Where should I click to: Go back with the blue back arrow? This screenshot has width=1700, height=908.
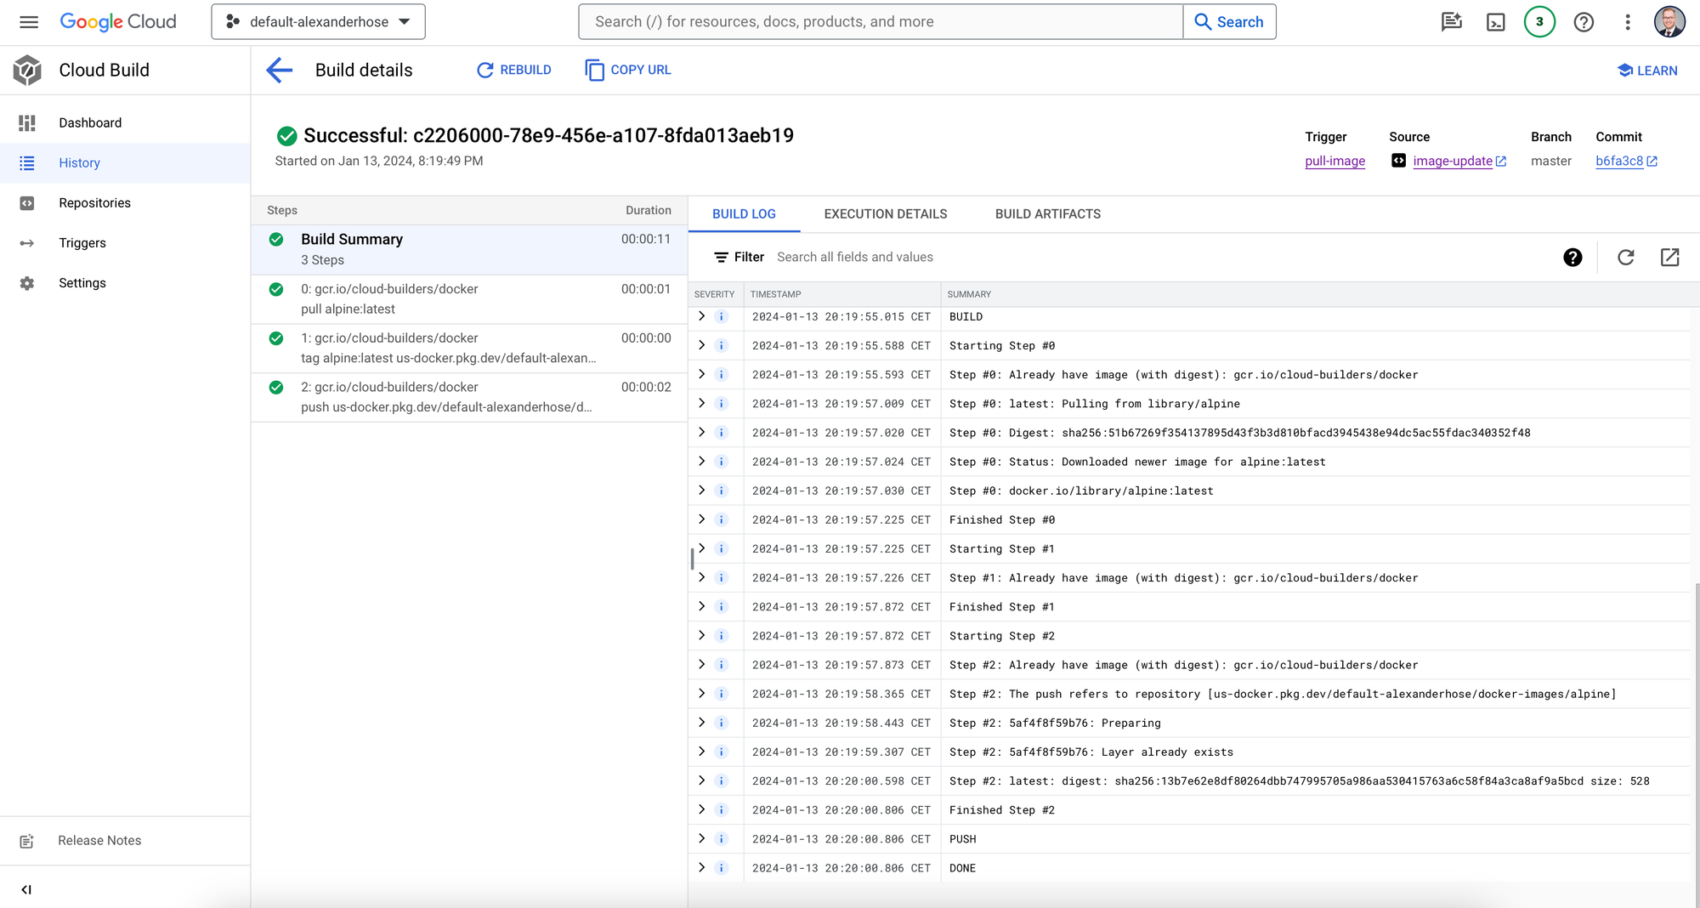(x=279, y=71)
